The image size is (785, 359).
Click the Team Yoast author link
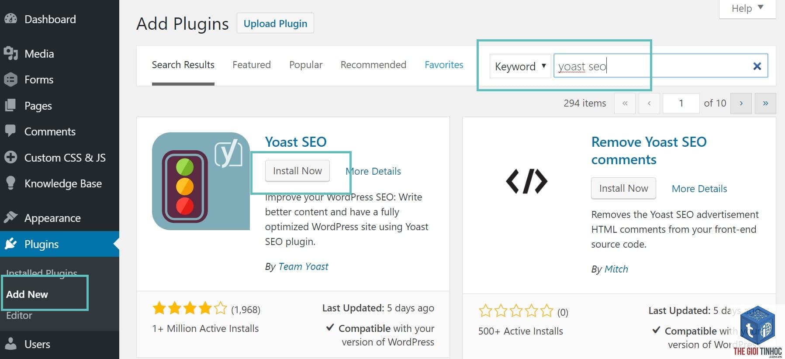pyautogui.click(x=303, y=266)
